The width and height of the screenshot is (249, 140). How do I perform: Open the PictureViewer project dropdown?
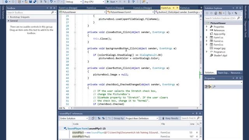coord(82,12)
